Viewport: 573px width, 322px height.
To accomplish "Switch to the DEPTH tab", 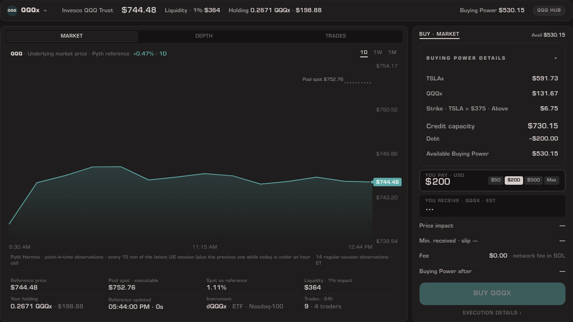I will point(204,36).
